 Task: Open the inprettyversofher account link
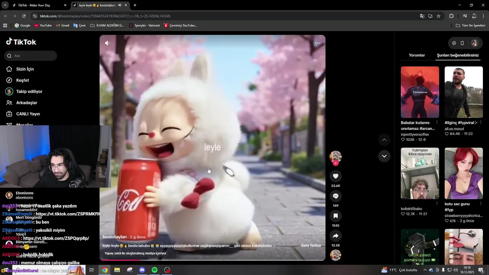[x=415, y=134]
